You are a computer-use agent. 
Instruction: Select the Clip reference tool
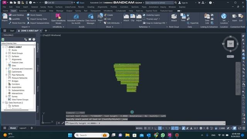tap(133, 18)
